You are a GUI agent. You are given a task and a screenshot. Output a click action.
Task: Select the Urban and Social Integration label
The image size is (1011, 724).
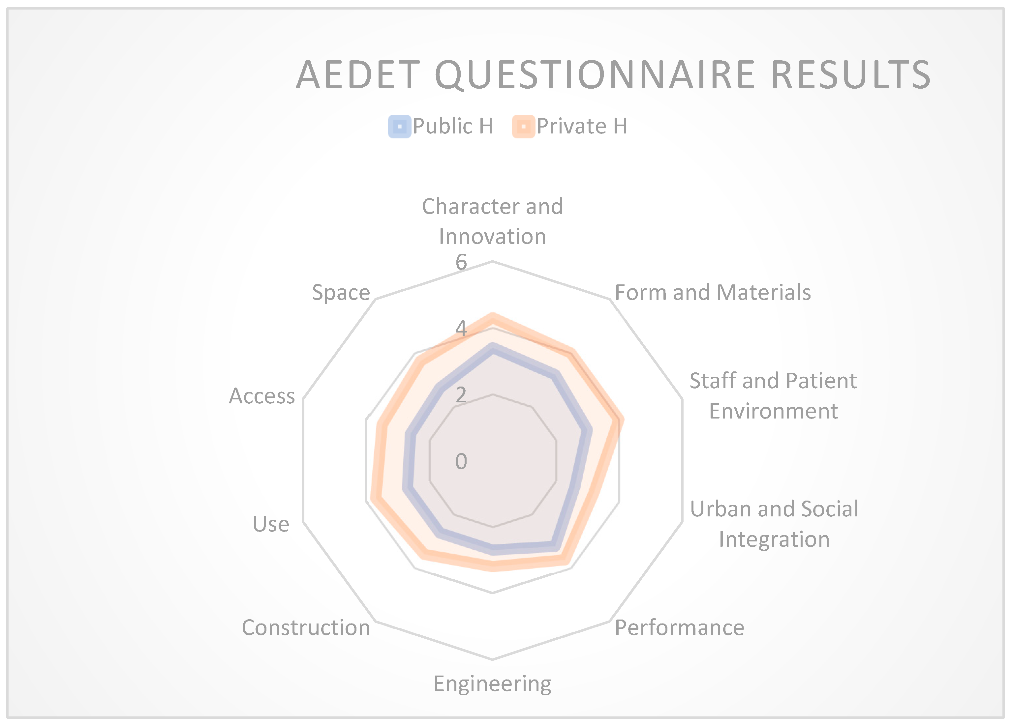click(774, 524)
